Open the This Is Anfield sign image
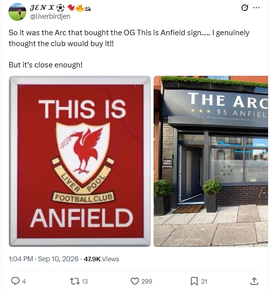This screenshot has height=290, width=277. [80, 161]
